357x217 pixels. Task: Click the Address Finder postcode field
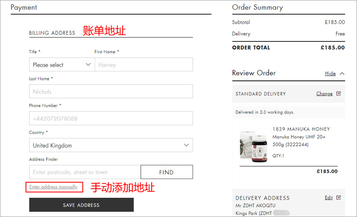pyautogui.click(x=85, y=172)
